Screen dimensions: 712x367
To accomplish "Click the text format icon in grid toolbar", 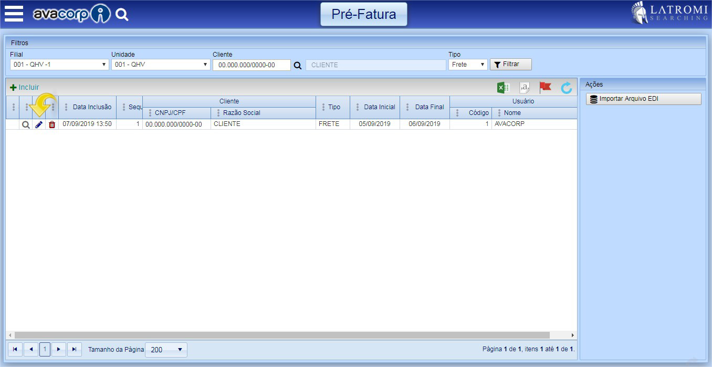I will coord(524,88).
